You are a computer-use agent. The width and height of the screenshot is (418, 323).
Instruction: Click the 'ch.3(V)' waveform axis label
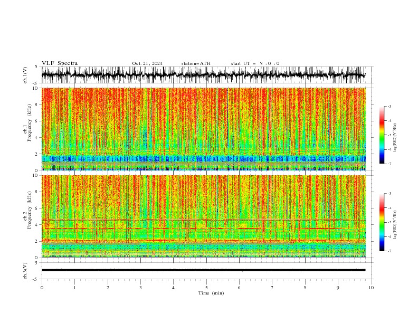point(25,271)
